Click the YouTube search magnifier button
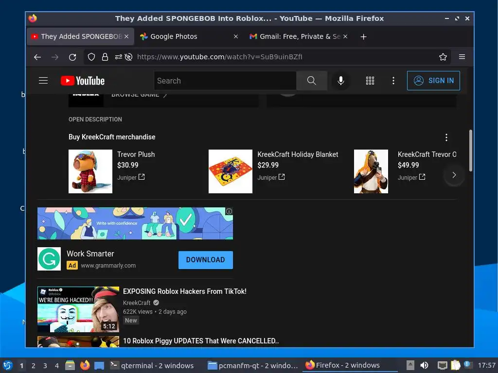The height and width of the screenshot is (373, 498). point(312,81)
